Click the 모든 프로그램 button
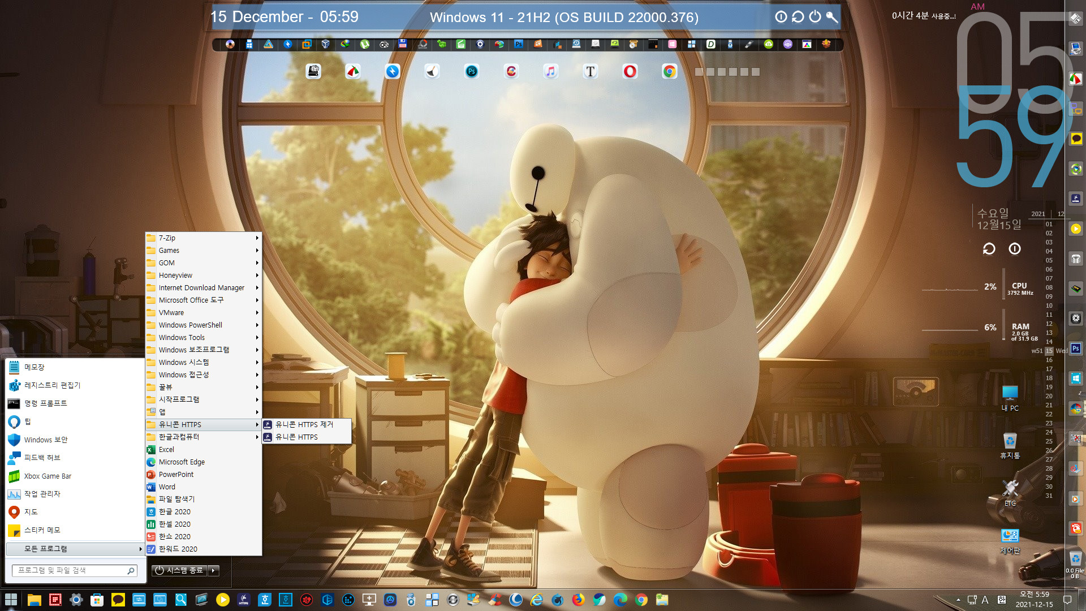Image resolution: width=1086 pixels, height=611 pixels. [75, 549]
